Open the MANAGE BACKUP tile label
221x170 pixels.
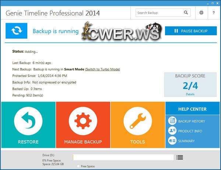[83, 142]
